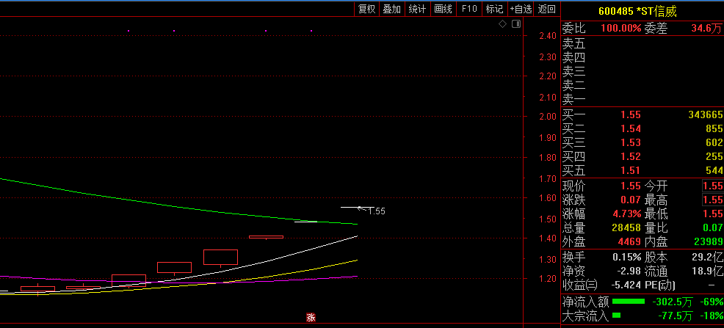Select the 买二 price 1.54
This screenshot has height=328, width=724.
(x=630, y=128)
